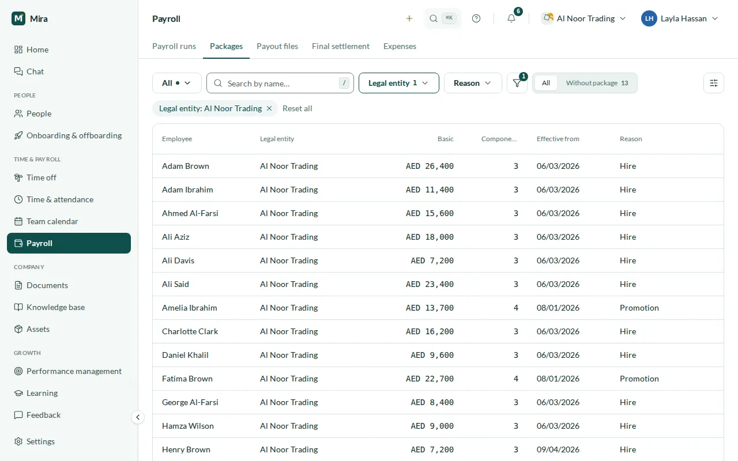Collapse the sidebar with the chevron
The height and width of the screenshot is (461, 738).
click(138, 417)
